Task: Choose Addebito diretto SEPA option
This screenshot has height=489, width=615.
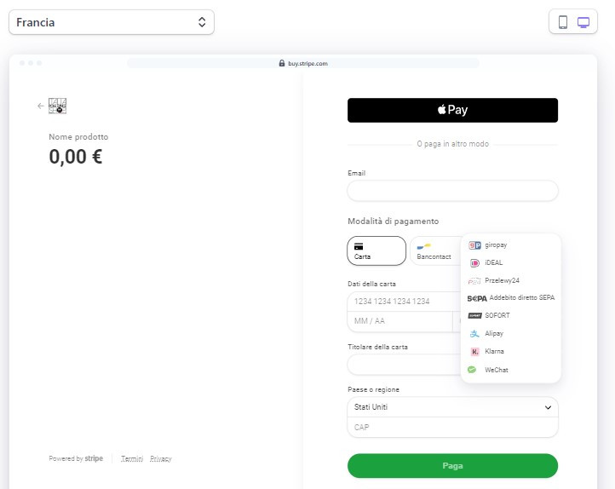Action: 511,298
